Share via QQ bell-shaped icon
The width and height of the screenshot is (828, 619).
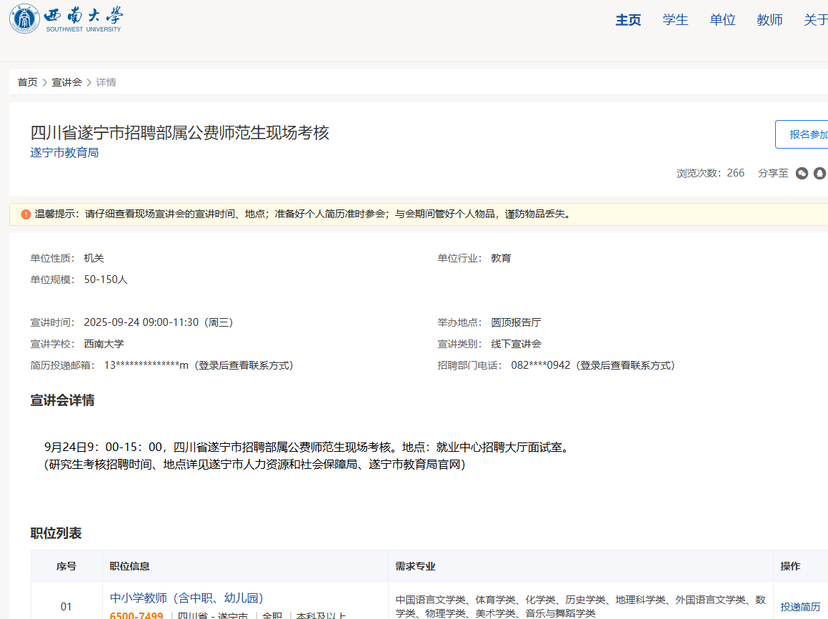(820, 173)
